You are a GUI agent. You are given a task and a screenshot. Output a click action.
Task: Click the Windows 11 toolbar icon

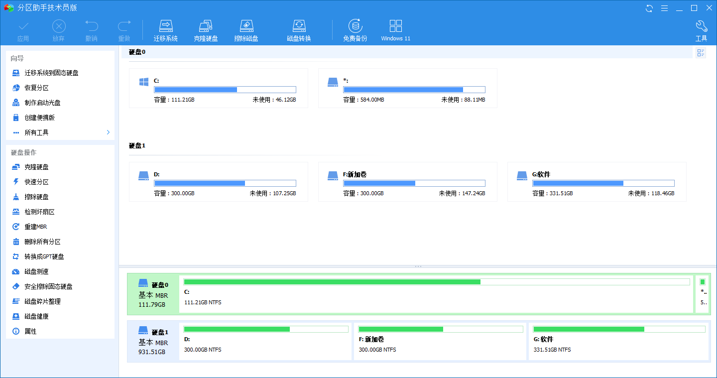(396, 31)
